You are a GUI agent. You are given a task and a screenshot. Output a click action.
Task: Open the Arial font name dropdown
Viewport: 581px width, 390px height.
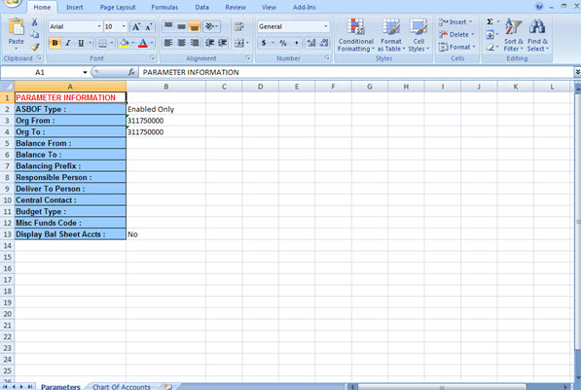(x=99, y=26)
